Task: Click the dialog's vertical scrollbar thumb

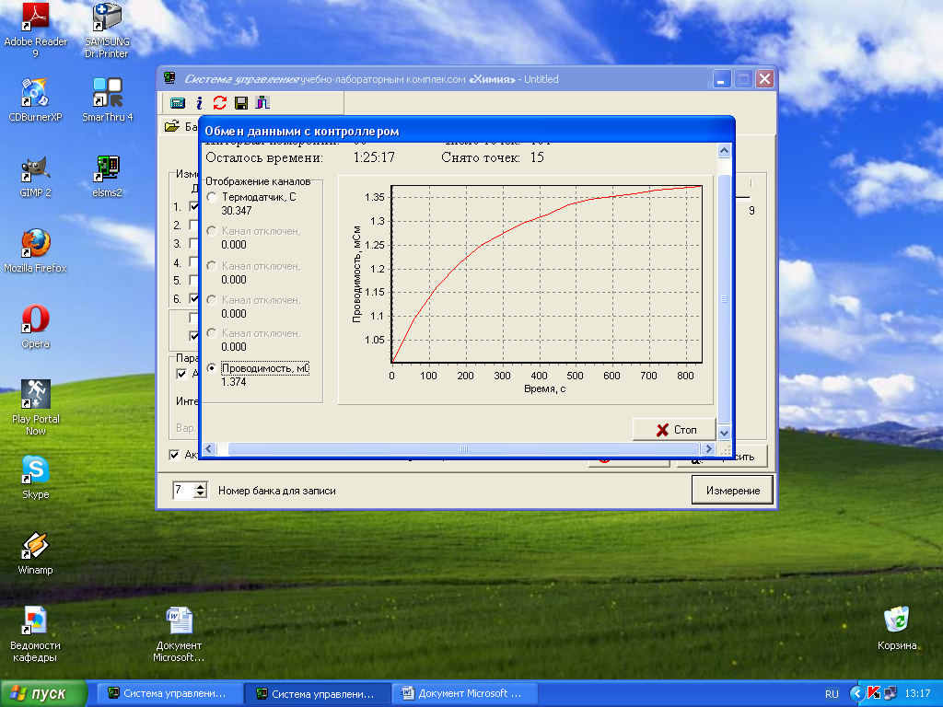Action: (724, 299)
